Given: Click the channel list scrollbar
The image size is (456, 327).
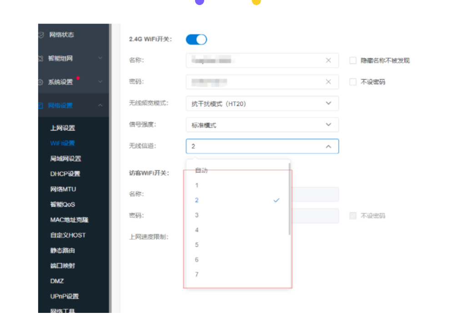Looking at the screenshot, I should [x=289, y=199].
